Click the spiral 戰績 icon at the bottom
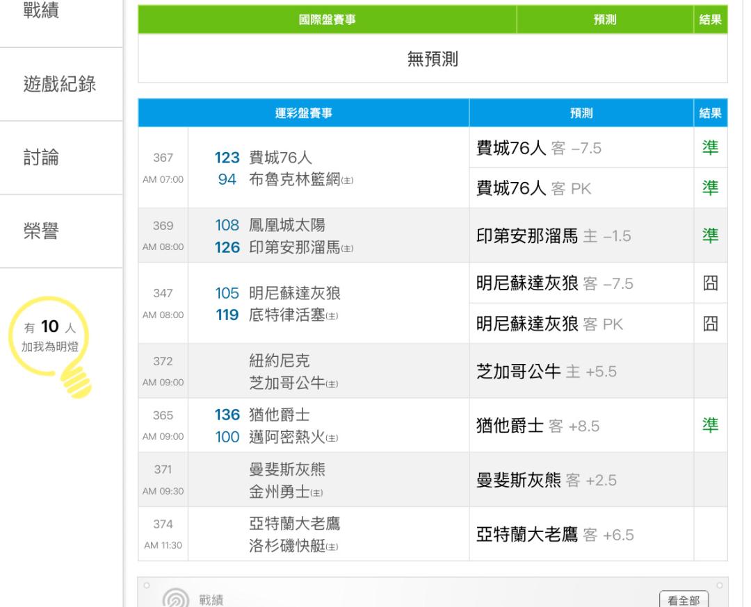The width and height of the screenshot is (751, 607). pos(176,599)
